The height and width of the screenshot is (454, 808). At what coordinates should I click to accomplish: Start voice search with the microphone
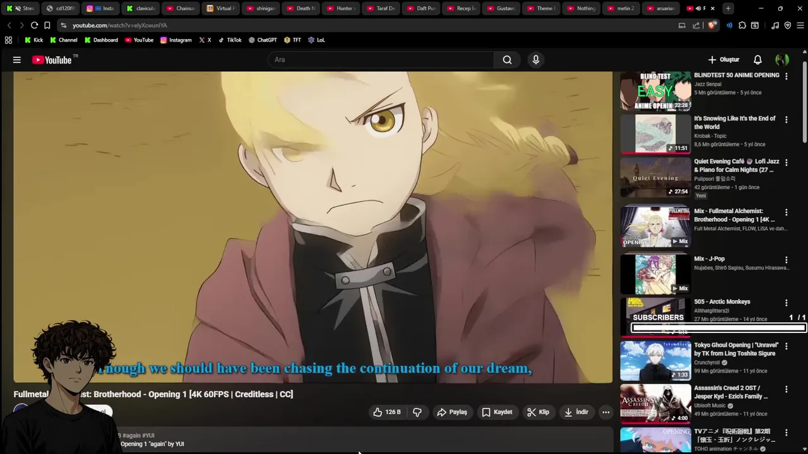pos(536,60)
